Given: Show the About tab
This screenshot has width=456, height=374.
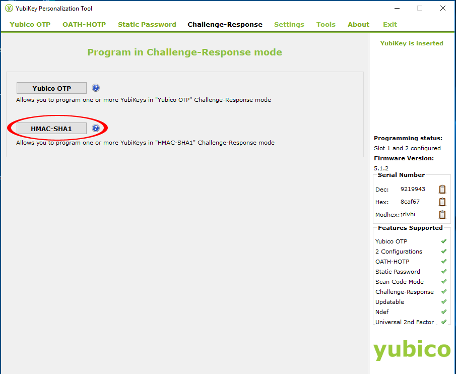Looking at the screenshot, I should click(358, 24).
